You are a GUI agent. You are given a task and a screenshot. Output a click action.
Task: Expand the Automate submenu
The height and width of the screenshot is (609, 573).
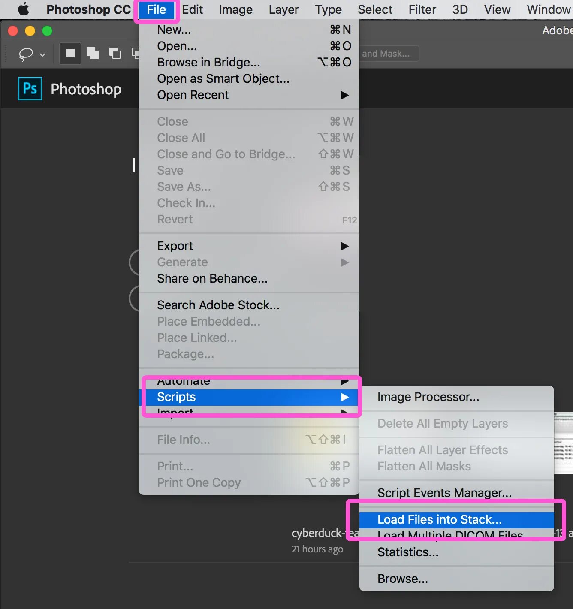pos(249,381)
